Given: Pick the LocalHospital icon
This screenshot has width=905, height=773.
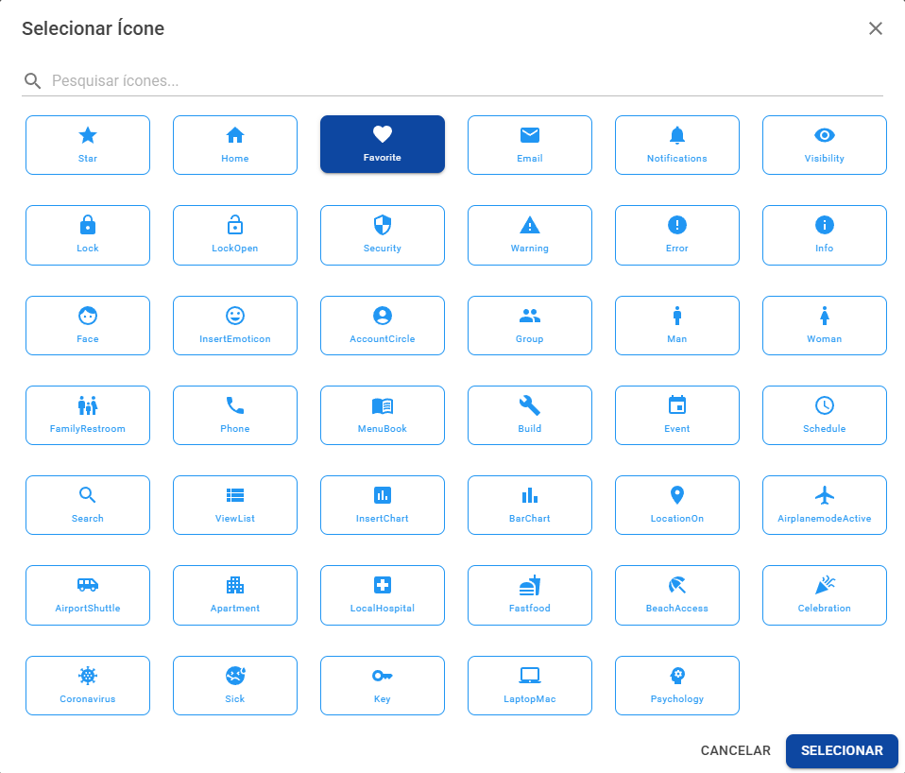Looking at the screenshot, I should [382, 595].
